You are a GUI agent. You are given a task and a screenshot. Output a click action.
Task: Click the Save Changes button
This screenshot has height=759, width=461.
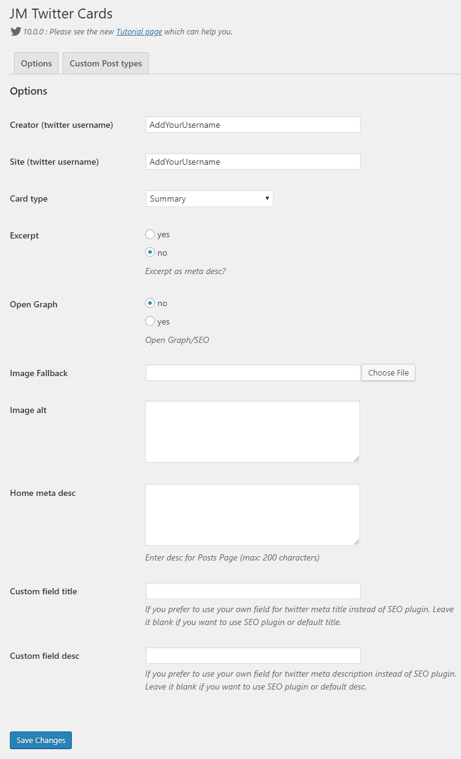point(41,741)
